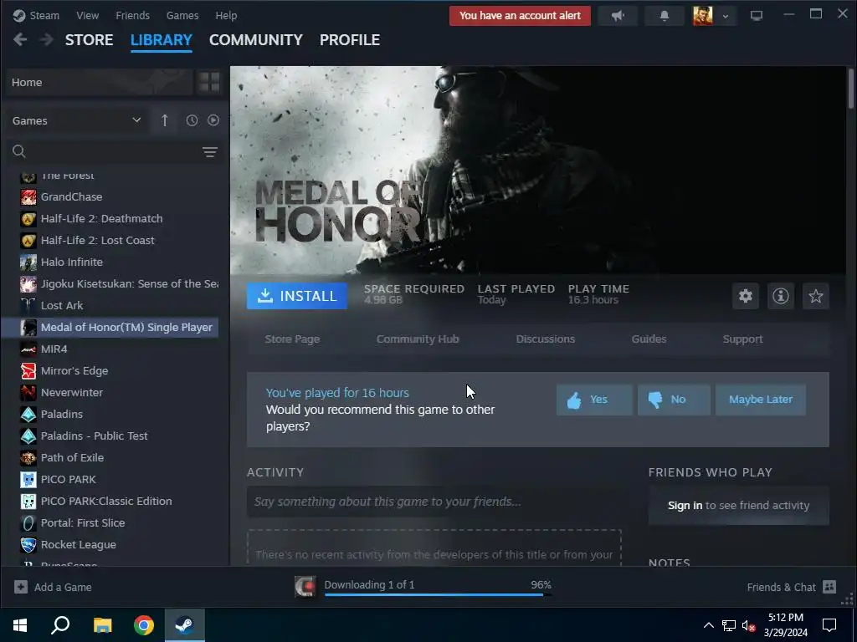Toggle the collections grid view icon
This screenshot has width=857, height=642.
(x=209, y=83)
